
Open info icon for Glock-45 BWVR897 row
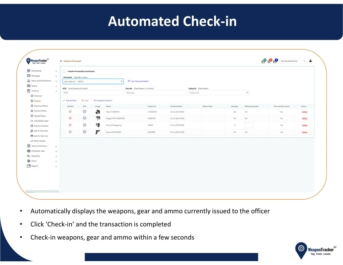coord(85,132)
